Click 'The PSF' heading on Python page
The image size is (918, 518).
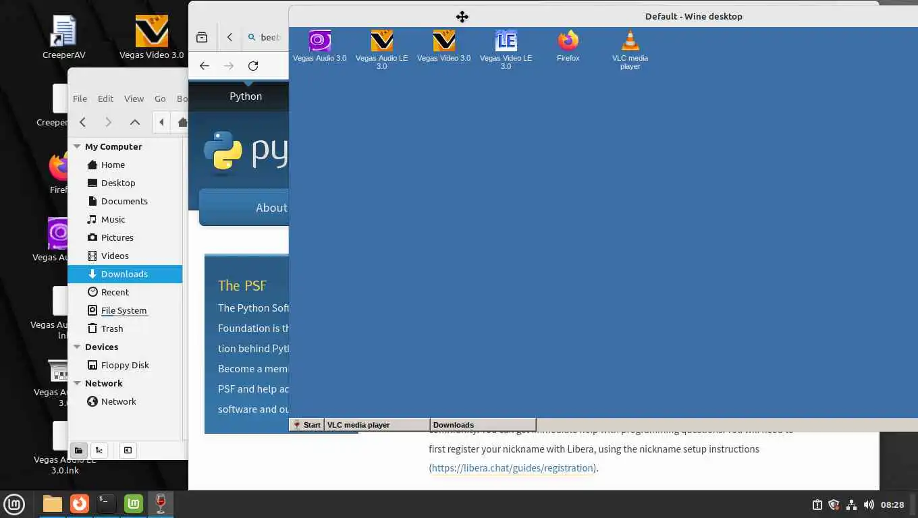[242, 285]
